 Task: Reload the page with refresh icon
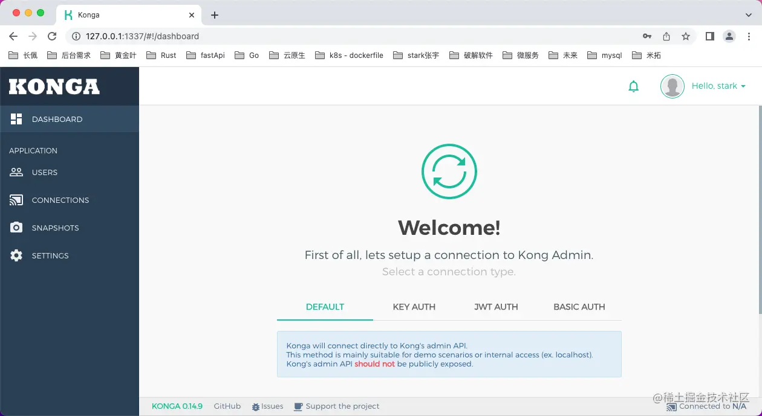52,36
